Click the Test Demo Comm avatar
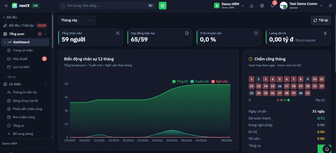The image size is (336, 153). 283,6
